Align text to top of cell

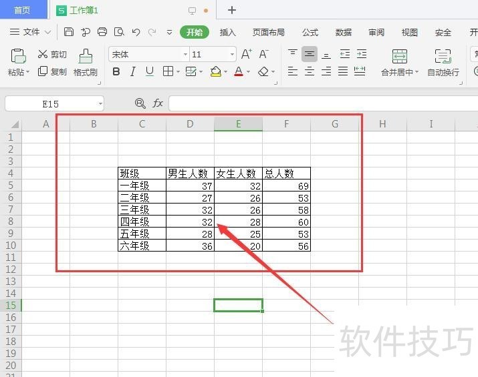293,54
